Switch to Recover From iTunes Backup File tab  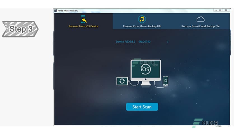click(x=142, y=21)
